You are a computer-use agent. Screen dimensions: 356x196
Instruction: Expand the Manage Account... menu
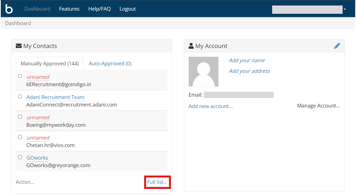318,105
